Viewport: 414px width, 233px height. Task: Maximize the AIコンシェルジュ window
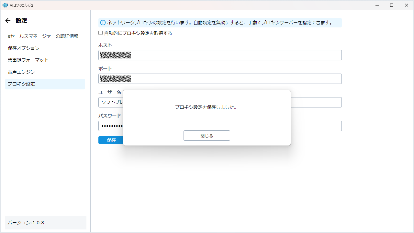pyautogui.click(x=392, y=5)
